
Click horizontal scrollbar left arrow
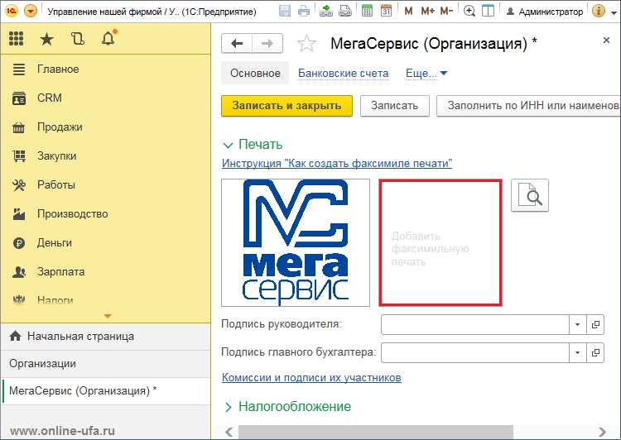(229, 432)
